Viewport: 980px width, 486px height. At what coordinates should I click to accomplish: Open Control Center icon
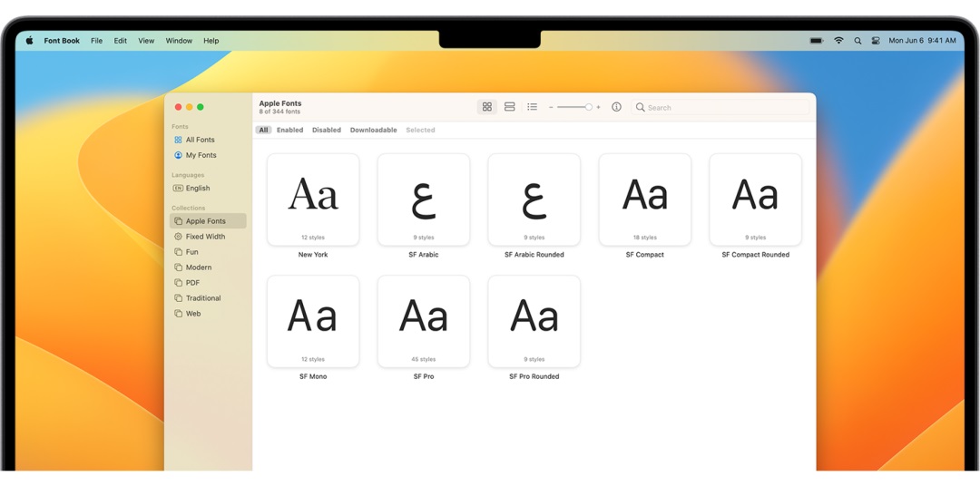(876, 41)
